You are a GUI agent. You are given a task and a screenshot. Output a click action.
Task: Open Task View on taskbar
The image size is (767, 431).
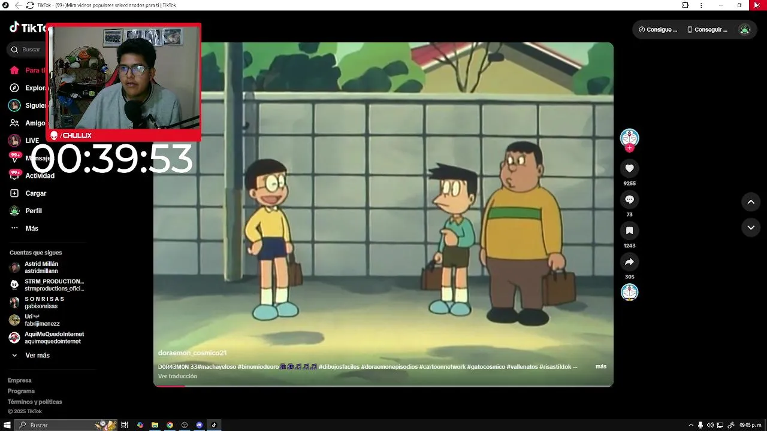coord(125,425)
